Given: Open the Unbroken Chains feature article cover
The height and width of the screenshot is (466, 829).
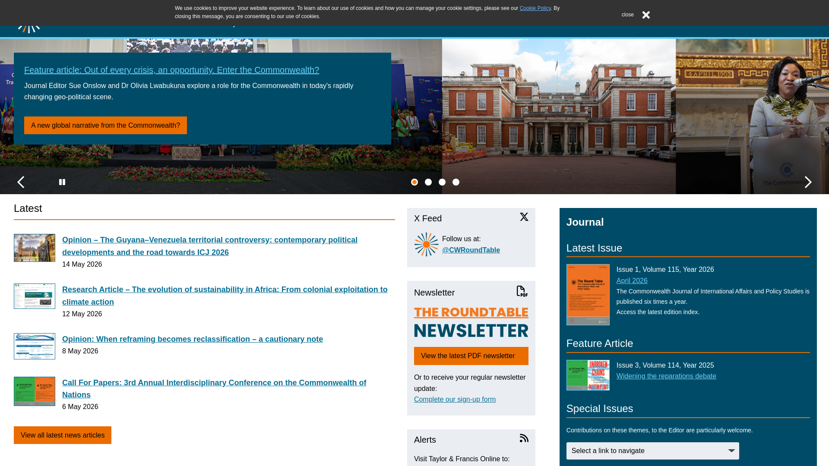Looking at the screenshot, I should pos(588,375).
